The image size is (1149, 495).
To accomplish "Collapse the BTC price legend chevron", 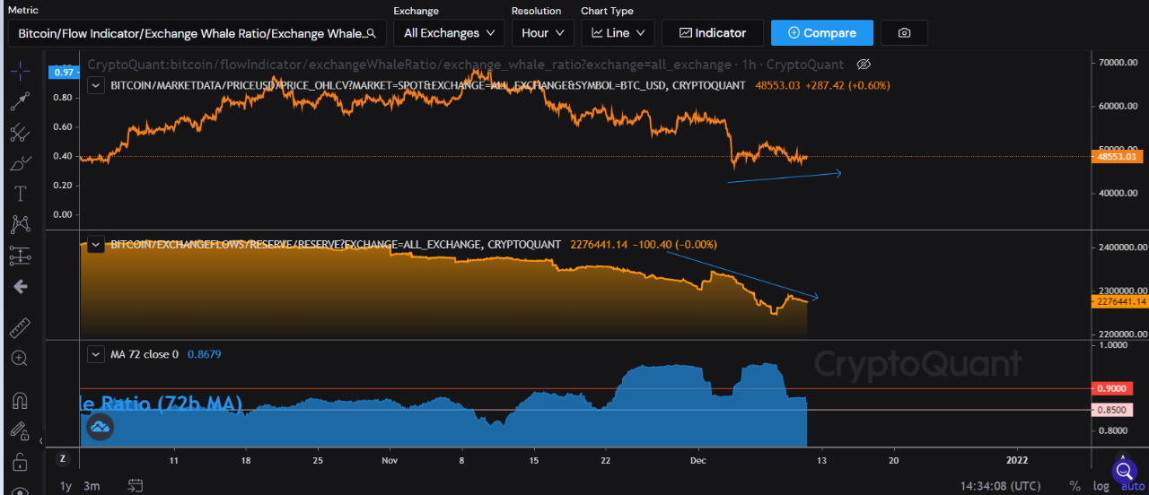I will (x=96, y=84).
